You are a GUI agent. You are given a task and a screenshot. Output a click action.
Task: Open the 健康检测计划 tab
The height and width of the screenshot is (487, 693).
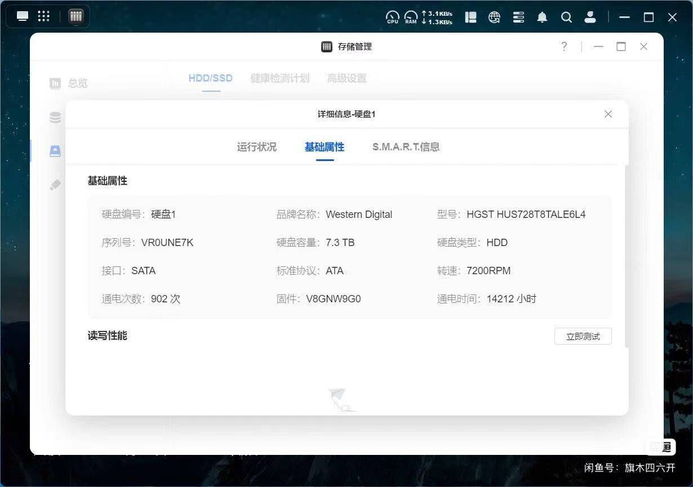(x=280, y=78)
